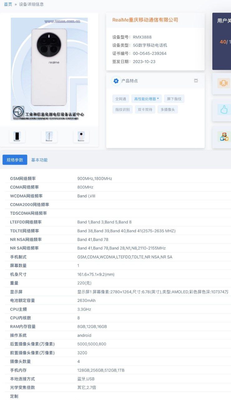The width and height of the screenshot is (231, 400).
Task: Click the dimensions value 161.6×75.1×9.2(mm)
Action: [x=96, y=274]
